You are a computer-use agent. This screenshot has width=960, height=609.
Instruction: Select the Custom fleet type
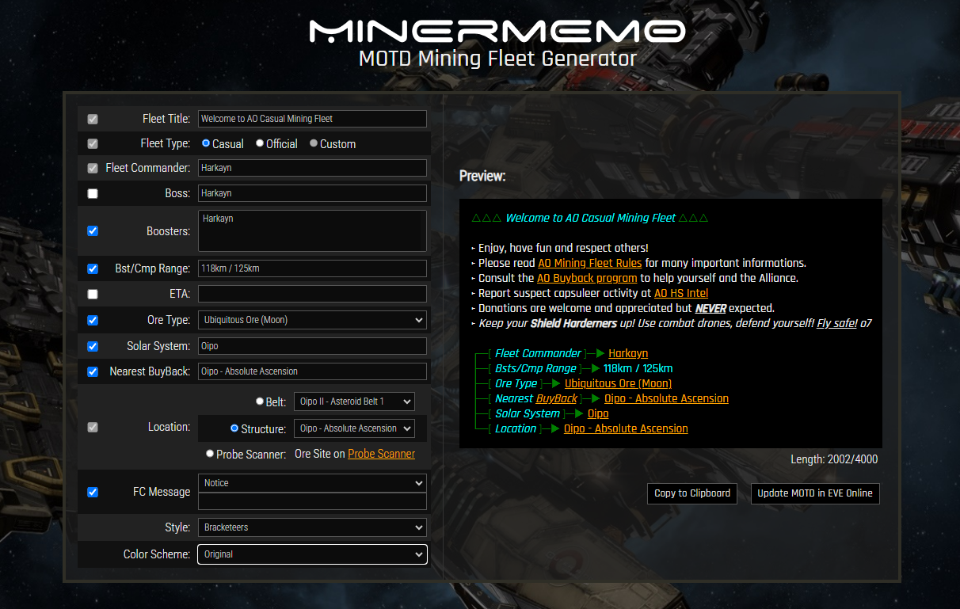[x=314, y=143]
